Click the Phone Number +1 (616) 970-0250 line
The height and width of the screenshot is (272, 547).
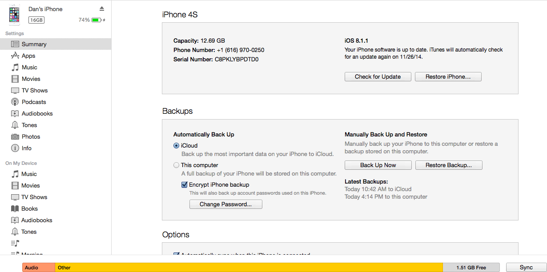(x=219, y=50)
